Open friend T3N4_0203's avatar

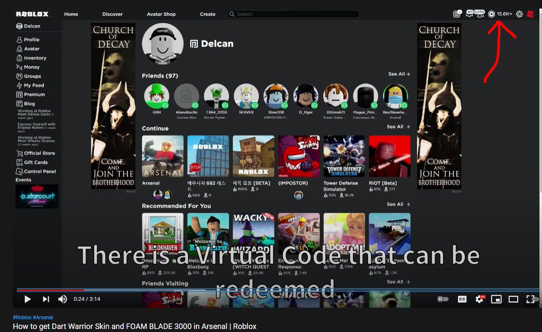(216, 96)
